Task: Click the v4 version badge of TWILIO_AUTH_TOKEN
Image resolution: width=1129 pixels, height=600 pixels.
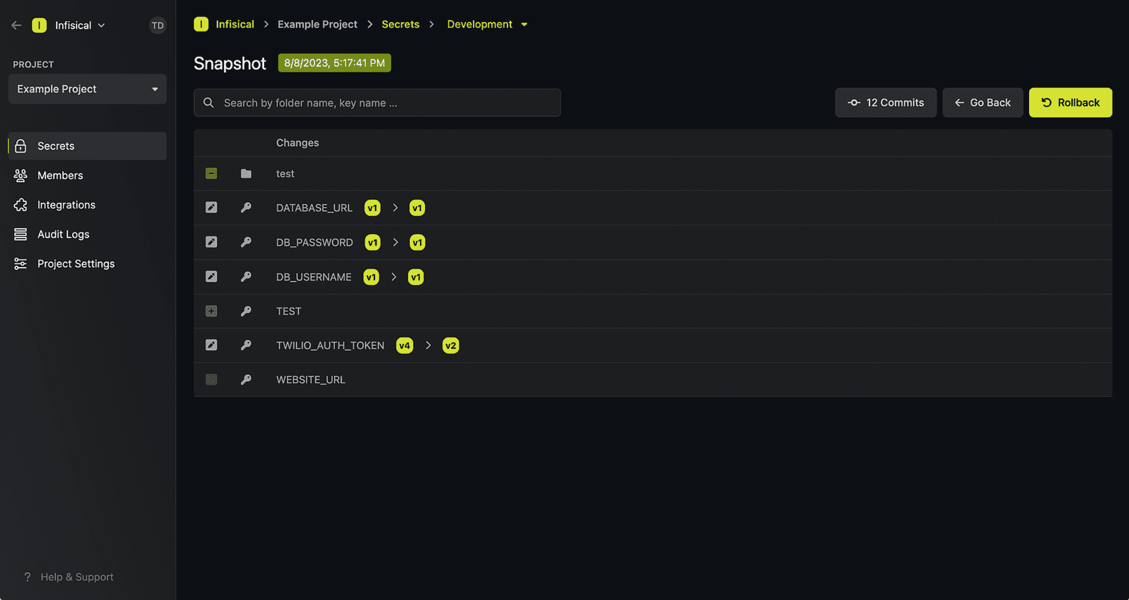Action: click(x=404, y=345)
